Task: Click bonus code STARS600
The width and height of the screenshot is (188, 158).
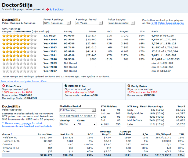Action: coord(26,95)
